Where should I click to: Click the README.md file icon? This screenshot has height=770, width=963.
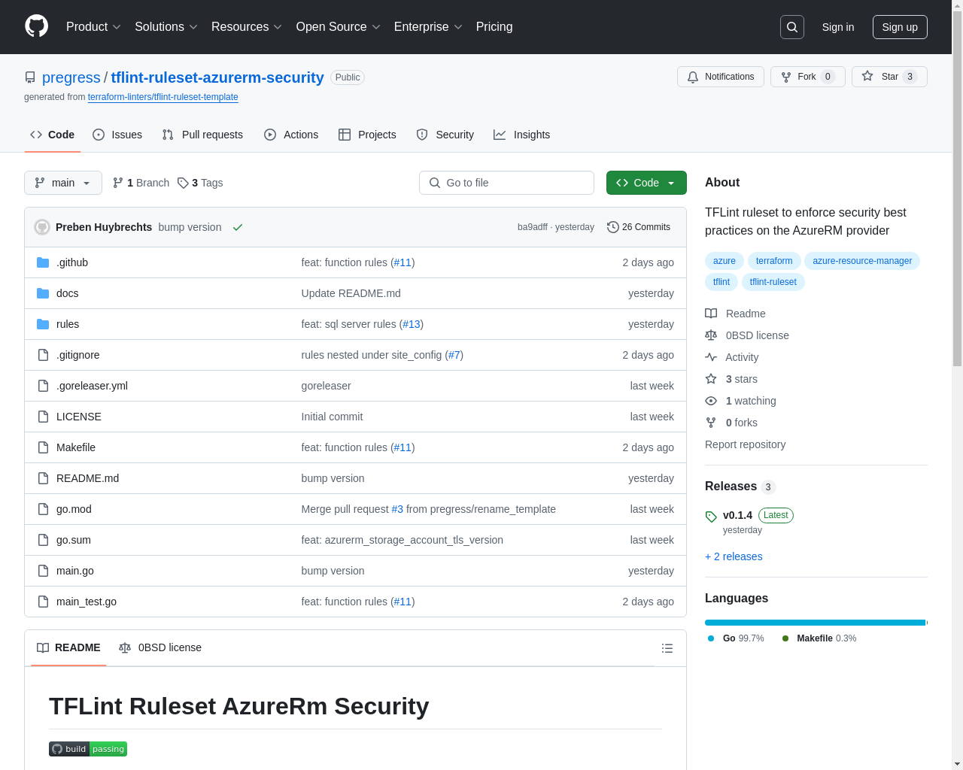43,478
